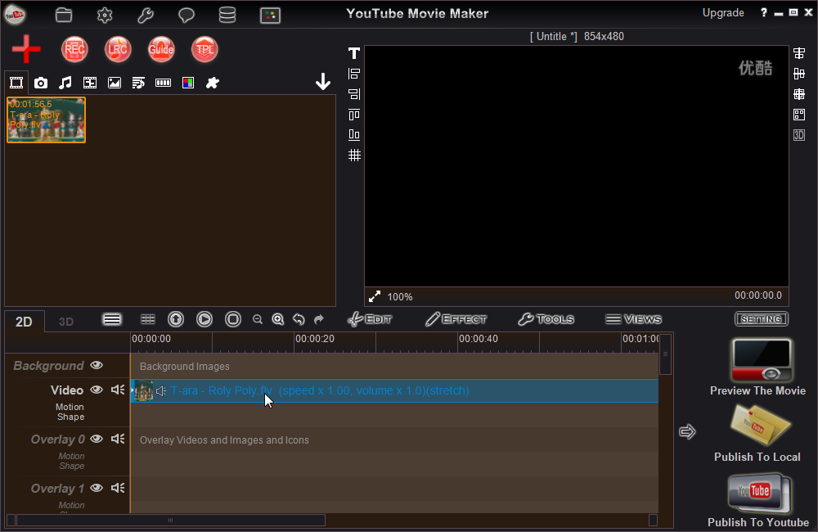Switch to the RGB color block tab
Viewport: 818px width, 532px height.
[188, 83]
